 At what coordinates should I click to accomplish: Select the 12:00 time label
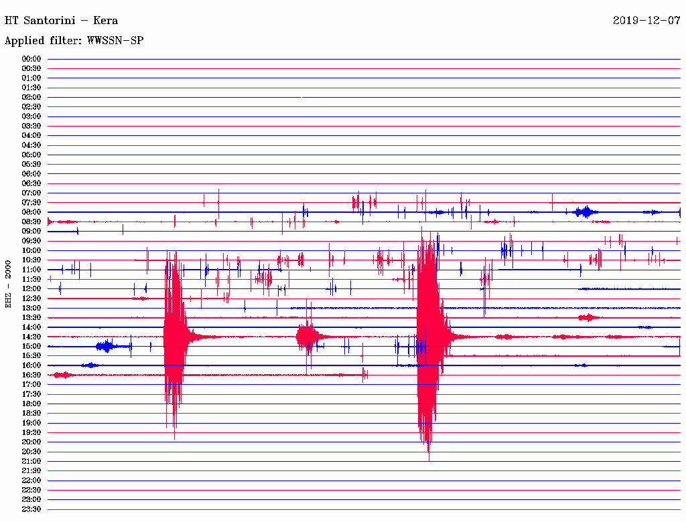click(31, 289)
